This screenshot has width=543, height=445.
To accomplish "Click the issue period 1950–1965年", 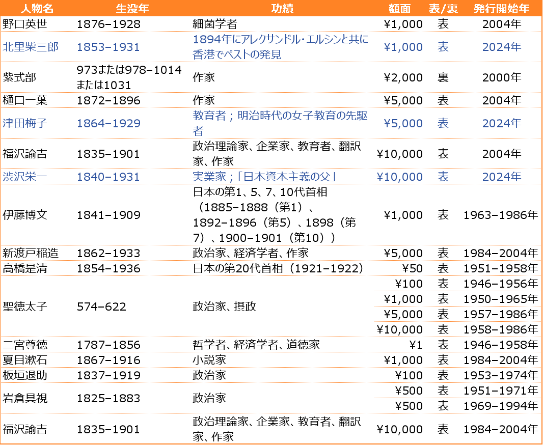I will click(501, 299).
